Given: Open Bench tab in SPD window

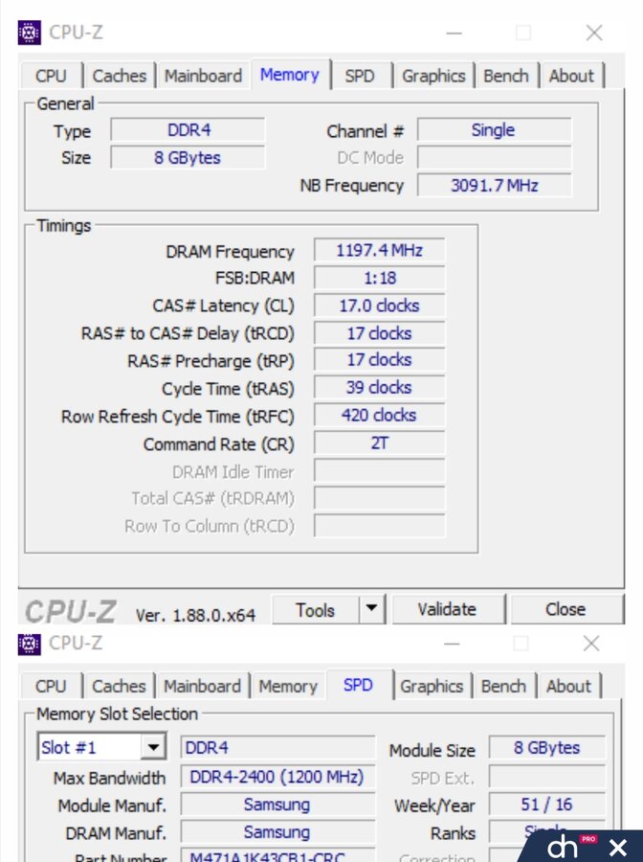Looking at the screenshot, I should pos(503,686).
